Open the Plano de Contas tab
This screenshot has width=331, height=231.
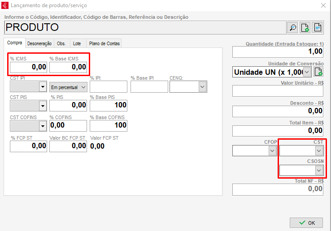tap(105, 43)
